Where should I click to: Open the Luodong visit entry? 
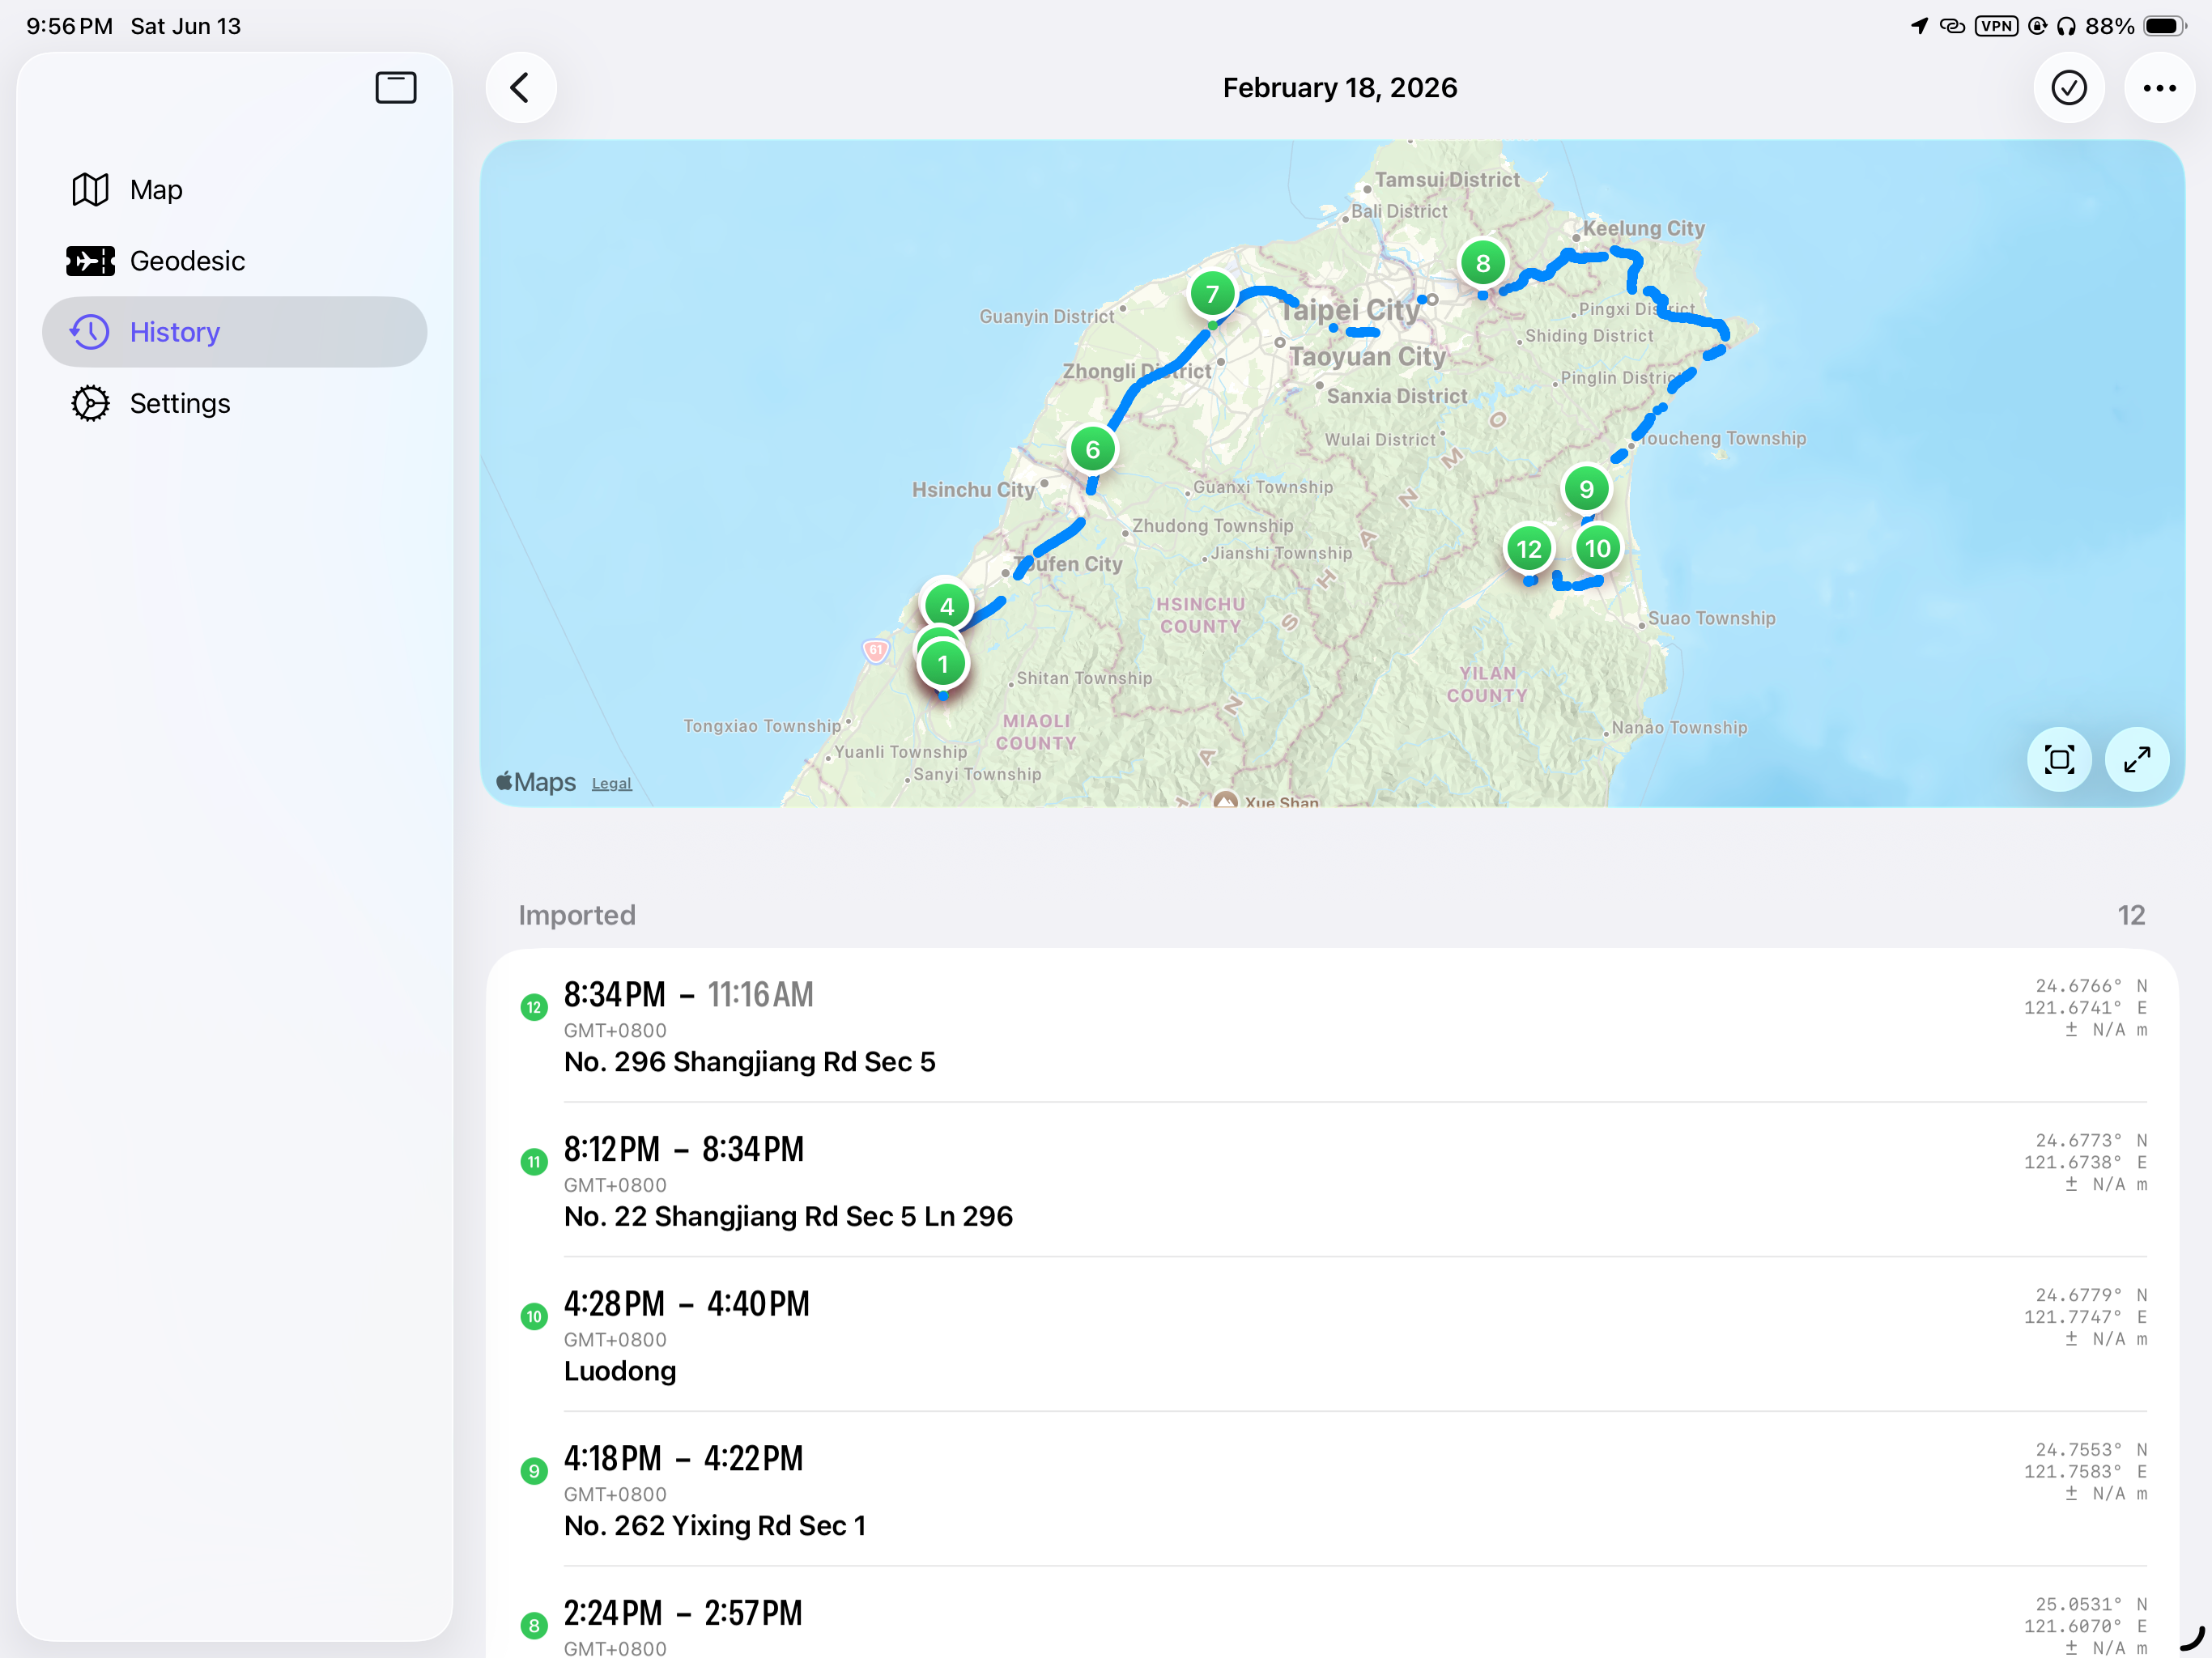(1332, 1335)
